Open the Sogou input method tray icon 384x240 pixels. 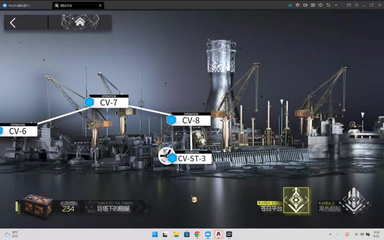347,234
